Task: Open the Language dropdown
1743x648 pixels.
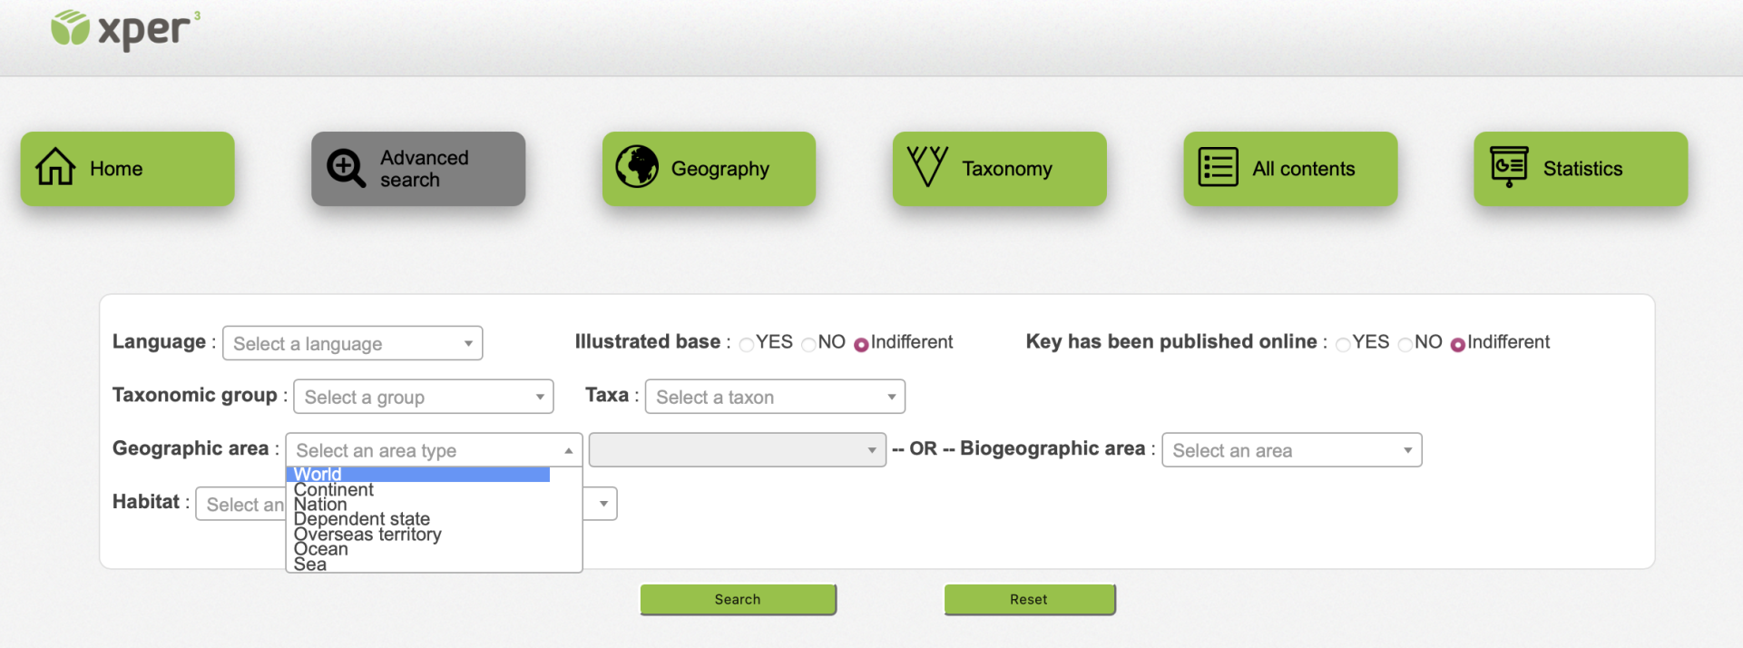Action: pyautogui.click(x=352, y=343)
